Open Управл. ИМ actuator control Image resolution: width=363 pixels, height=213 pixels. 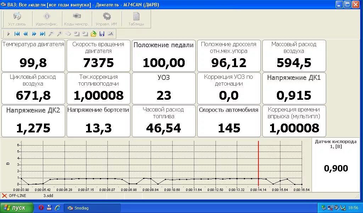(x=106, y=19)
